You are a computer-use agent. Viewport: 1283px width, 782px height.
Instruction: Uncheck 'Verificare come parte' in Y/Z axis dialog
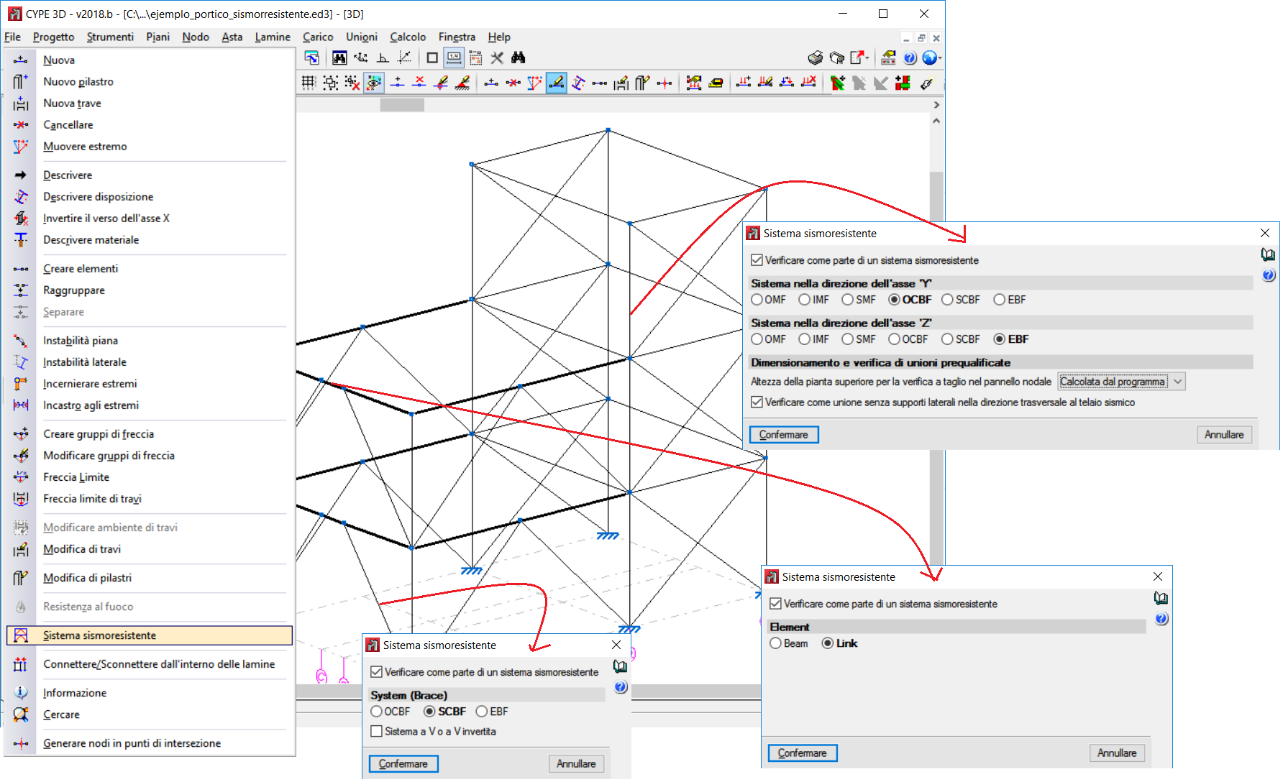[x=757, y=260]
